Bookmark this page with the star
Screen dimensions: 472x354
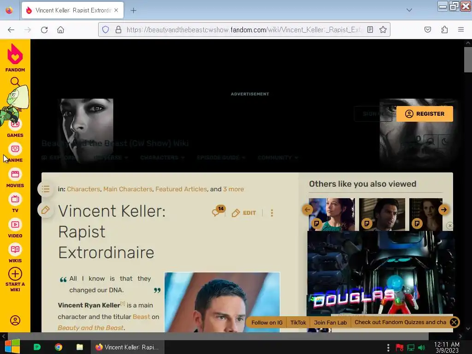pyautogui.click(x=383, y=29)
